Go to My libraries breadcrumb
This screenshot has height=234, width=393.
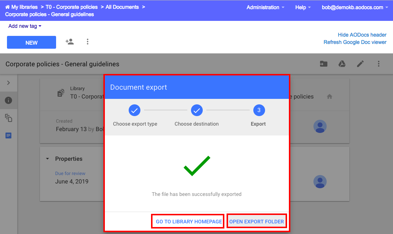[24, 7]
